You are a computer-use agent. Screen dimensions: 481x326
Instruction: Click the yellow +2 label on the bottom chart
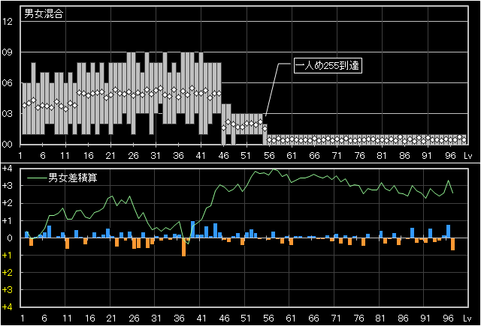[7, 273]
